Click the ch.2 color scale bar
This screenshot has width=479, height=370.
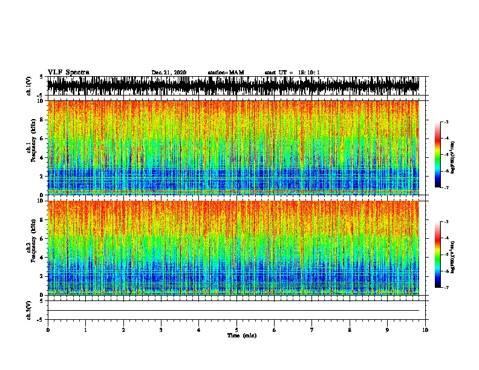point(437,255)
